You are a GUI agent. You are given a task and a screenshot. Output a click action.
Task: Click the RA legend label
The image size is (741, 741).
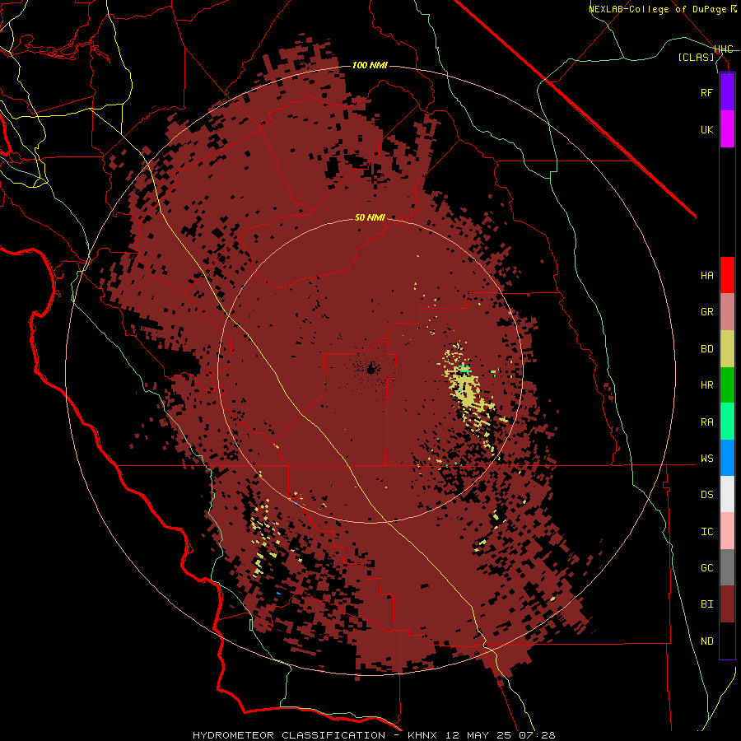click(x=706, y=422)
